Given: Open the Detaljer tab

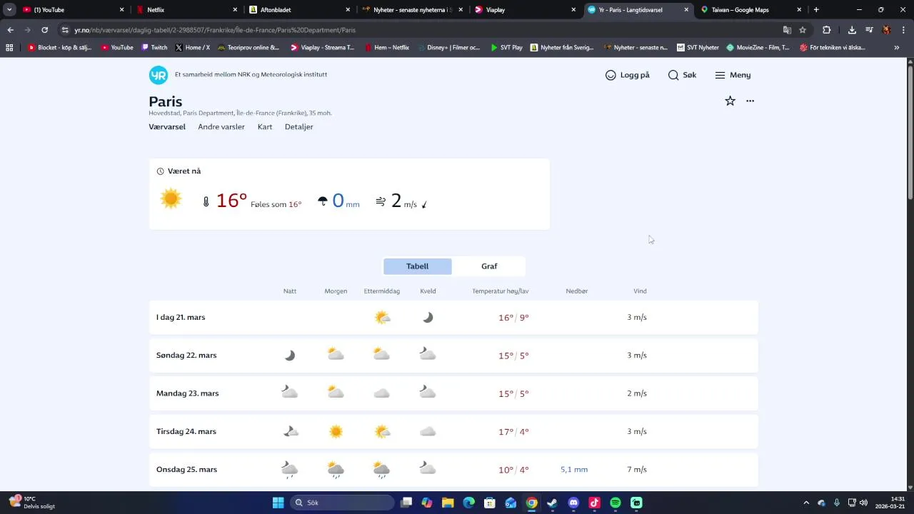Looking at the screenshot, I should coord(298,127).
